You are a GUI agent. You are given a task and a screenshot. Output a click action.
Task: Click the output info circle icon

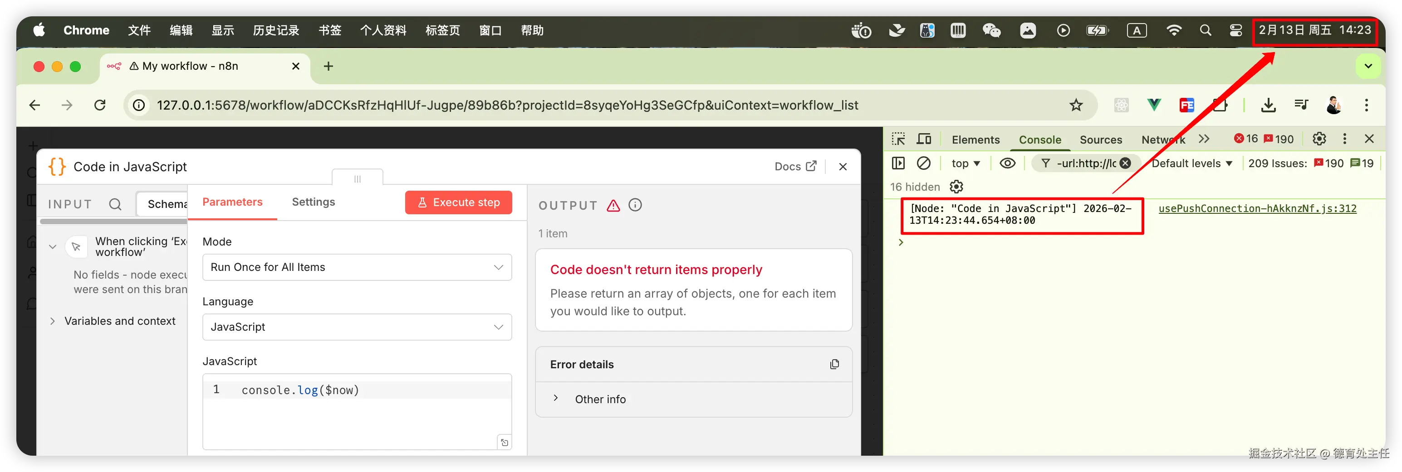click(x=635, y=205)
